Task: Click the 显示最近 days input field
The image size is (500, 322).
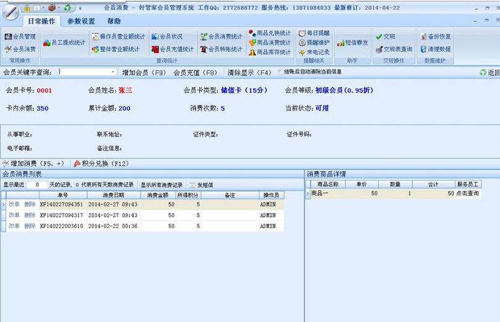Action: point(37,185)
